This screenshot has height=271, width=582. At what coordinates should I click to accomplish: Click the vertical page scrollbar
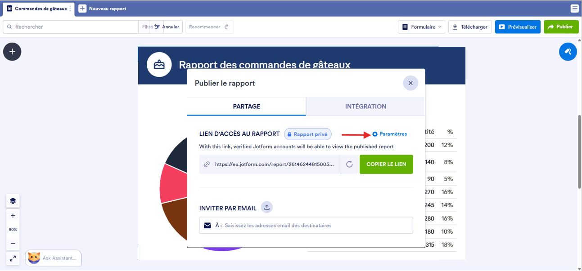coord(579,151)
